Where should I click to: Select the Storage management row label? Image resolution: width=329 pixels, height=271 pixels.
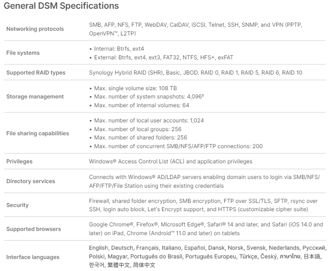[x=35, y=97]
